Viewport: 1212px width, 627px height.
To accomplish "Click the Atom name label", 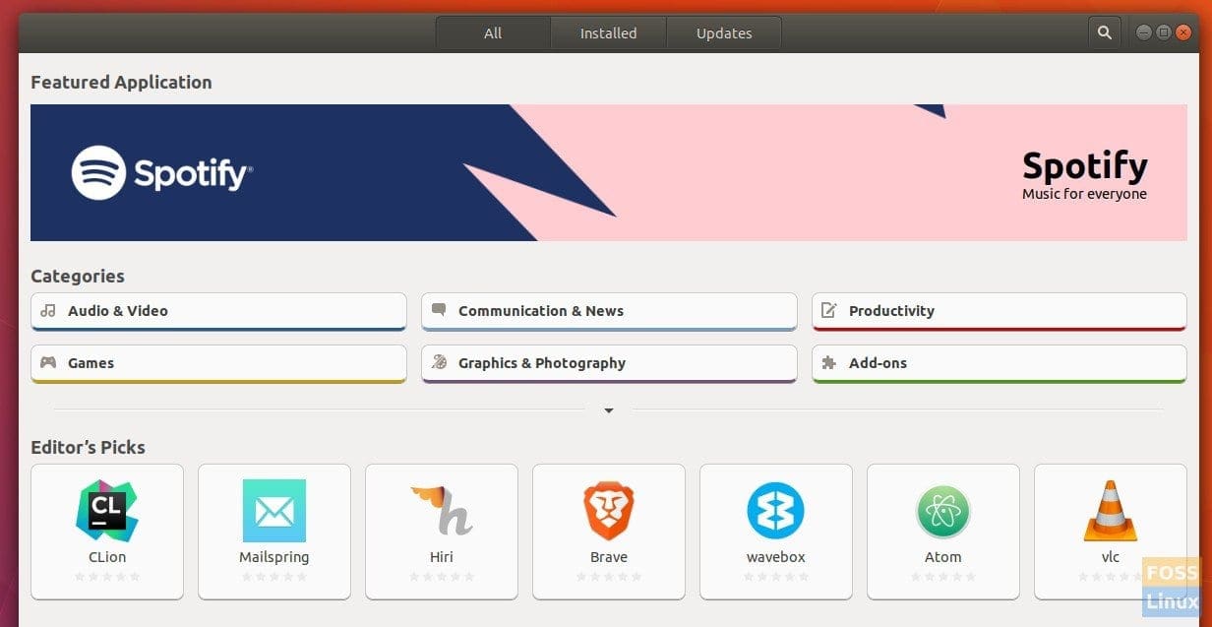I will point(943,557).
